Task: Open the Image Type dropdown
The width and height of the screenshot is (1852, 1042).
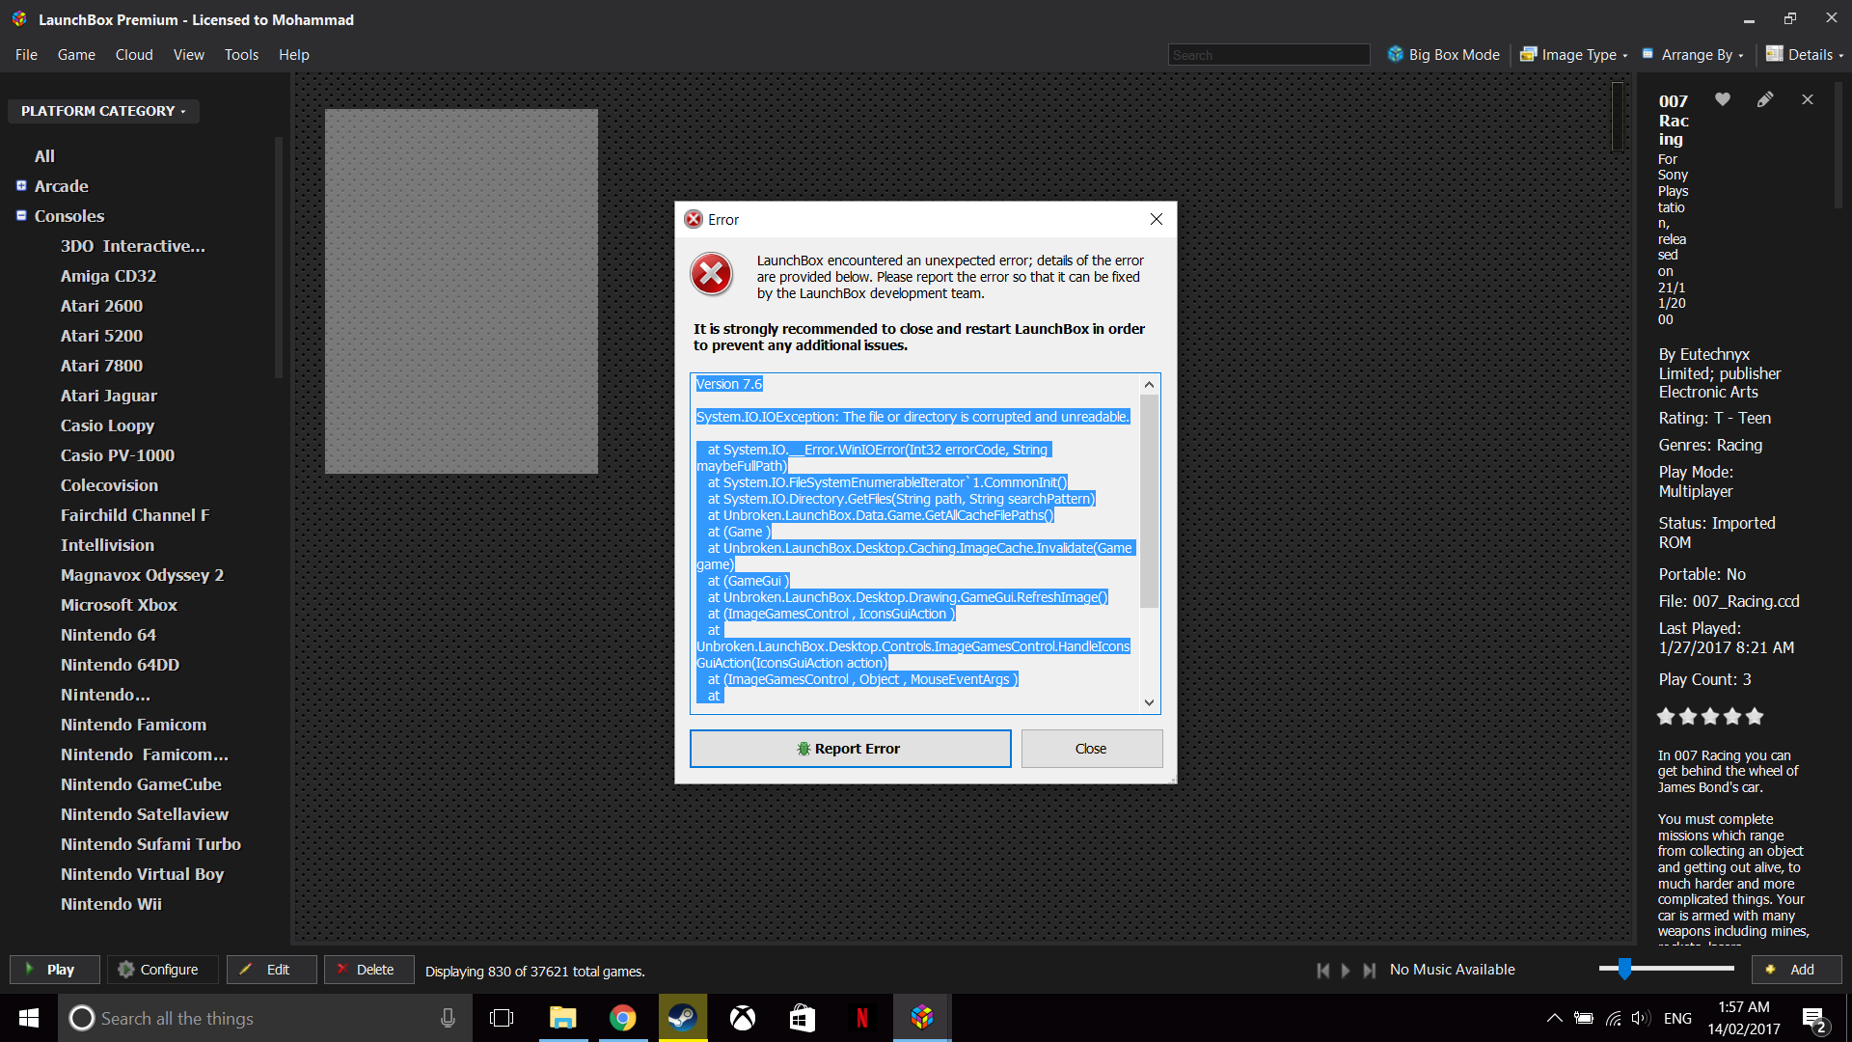Action: click(x=1574, y=55)
